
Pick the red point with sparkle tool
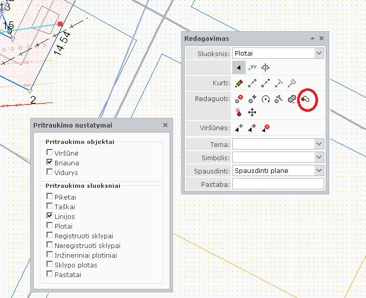(x=238, y=112)
